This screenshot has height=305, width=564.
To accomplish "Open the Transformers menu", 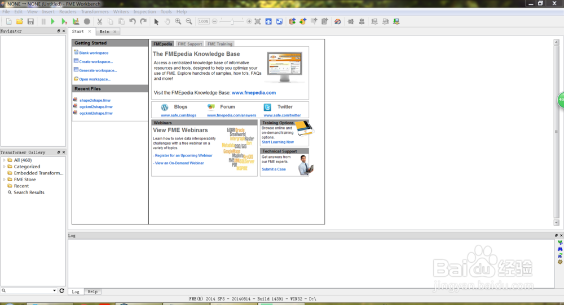I will (95, 11).
